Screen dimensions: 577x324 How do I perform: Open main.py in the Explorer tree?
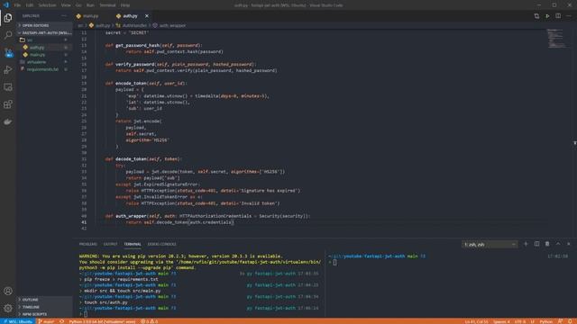44,54
